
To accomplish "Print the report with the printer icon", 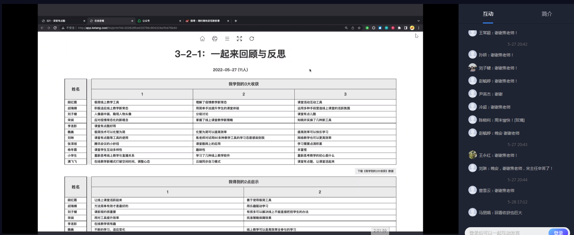I will (x=215, y=39).
